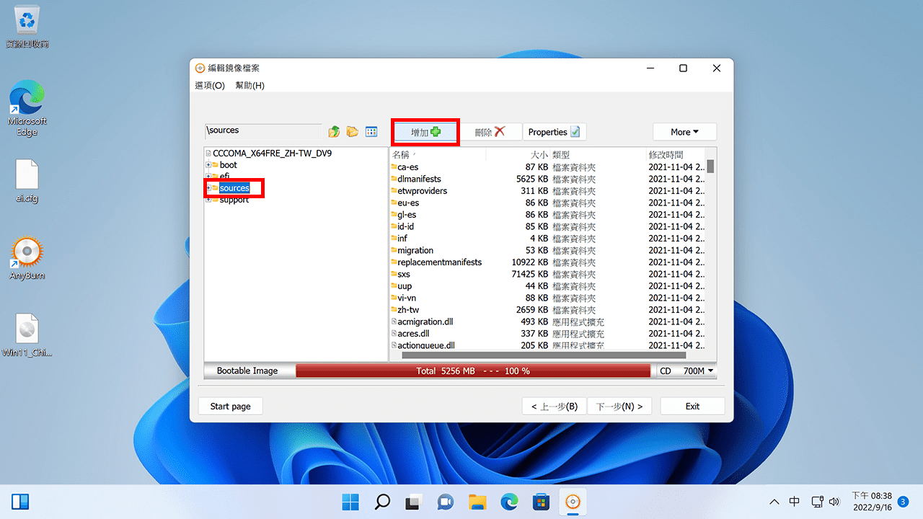Click the red total size progress bar
The width and height of the screenshot is (923, 519).
[x=473, y=371]
